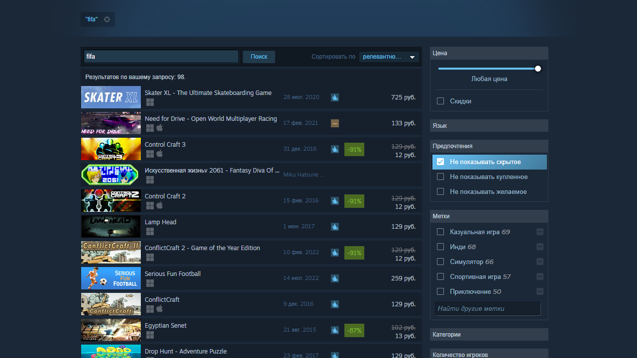Click the Windows icon under Skater XL

[150, 102]
